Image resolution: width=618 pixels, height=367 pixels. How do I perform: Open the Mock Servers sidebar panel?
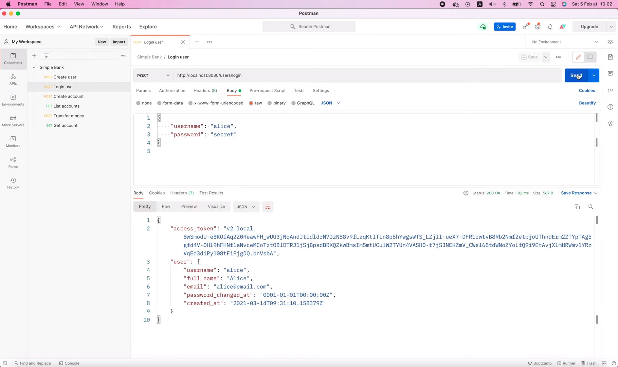(13, 121)
